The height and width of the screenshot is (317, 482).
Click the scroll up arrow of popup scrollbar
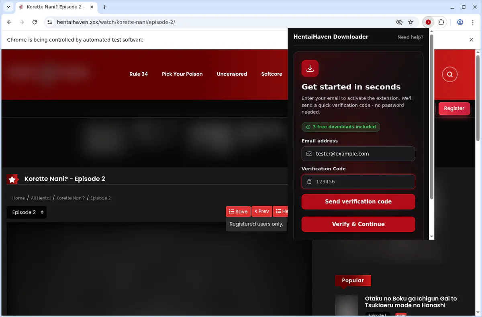click(x=432, y=31)
